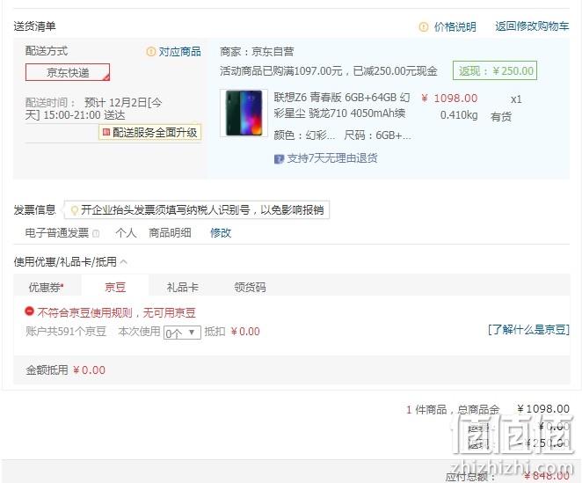Screen dimensions: 582x483
Task: Click the red warning icon beside 不符合京豆使用规则
Action: 29,311
